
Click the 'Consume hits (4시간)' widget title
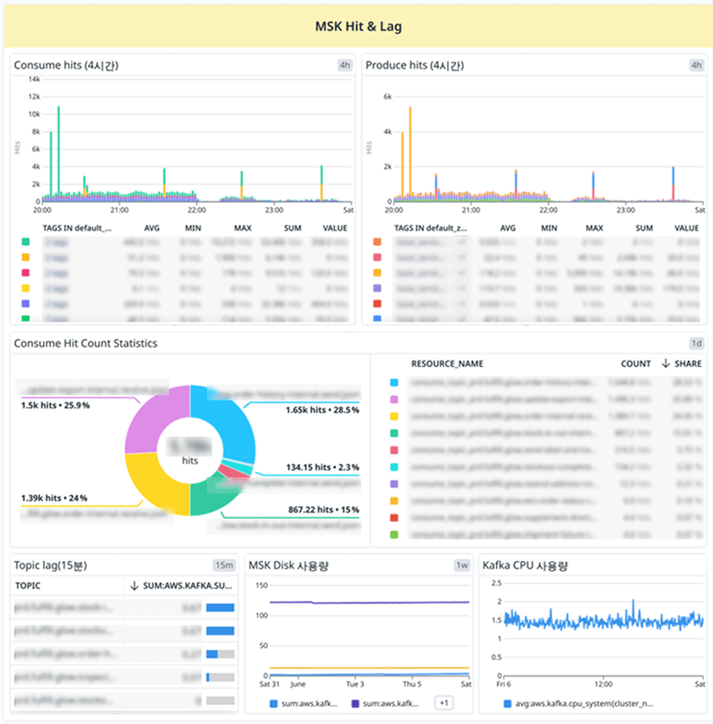pos(66,65)
